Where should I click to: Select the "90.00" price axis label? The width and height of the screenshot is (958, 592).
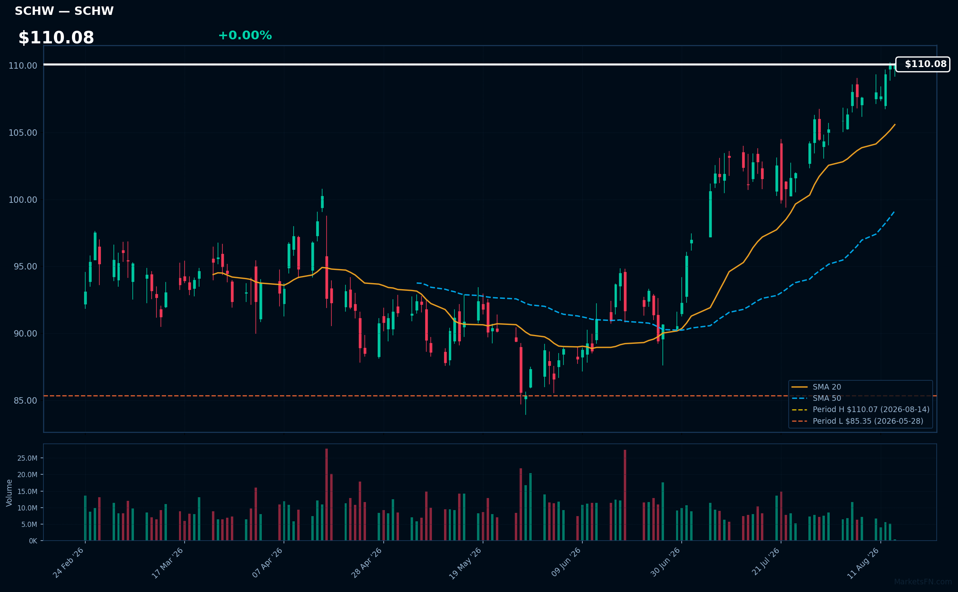coord(25,334)
